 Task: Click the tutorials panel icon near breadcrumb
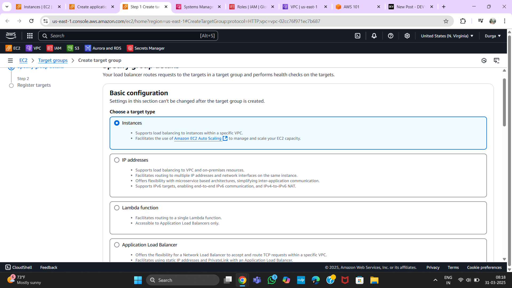click(x=497, y=61)
